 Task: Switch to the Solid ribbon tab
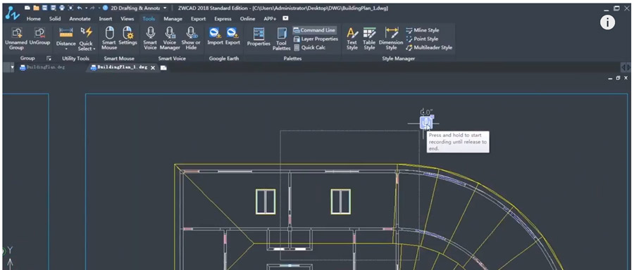click(x=55, y=19)
